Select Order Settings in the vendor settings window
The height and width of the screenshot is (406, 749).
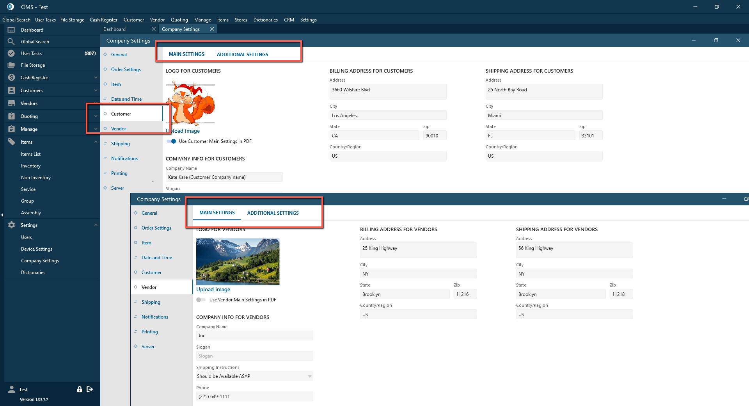156,228
